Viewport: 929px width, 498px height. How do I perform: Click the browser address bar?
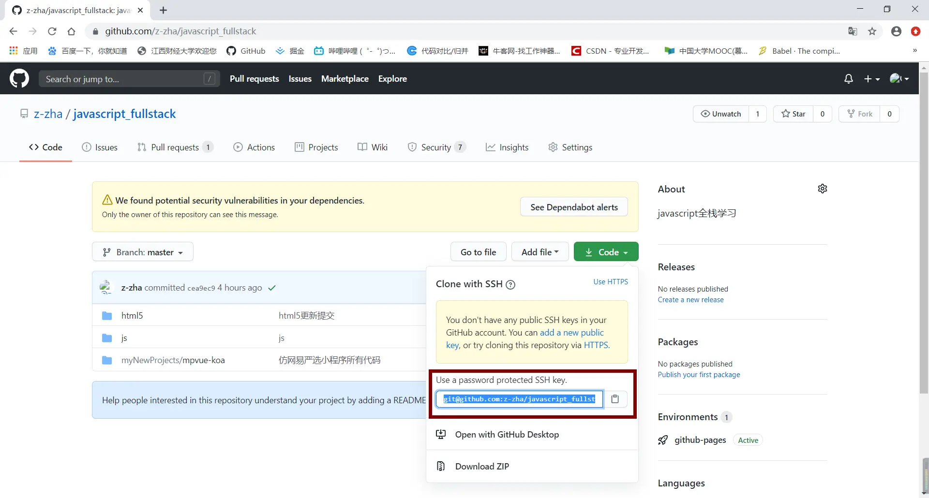tap(464, 31)
